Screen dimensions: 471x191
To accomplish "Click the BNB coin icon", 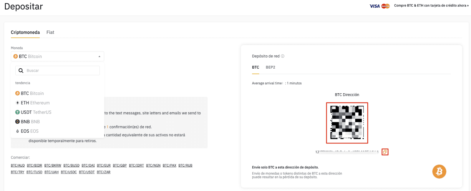I will pos(17,122).
